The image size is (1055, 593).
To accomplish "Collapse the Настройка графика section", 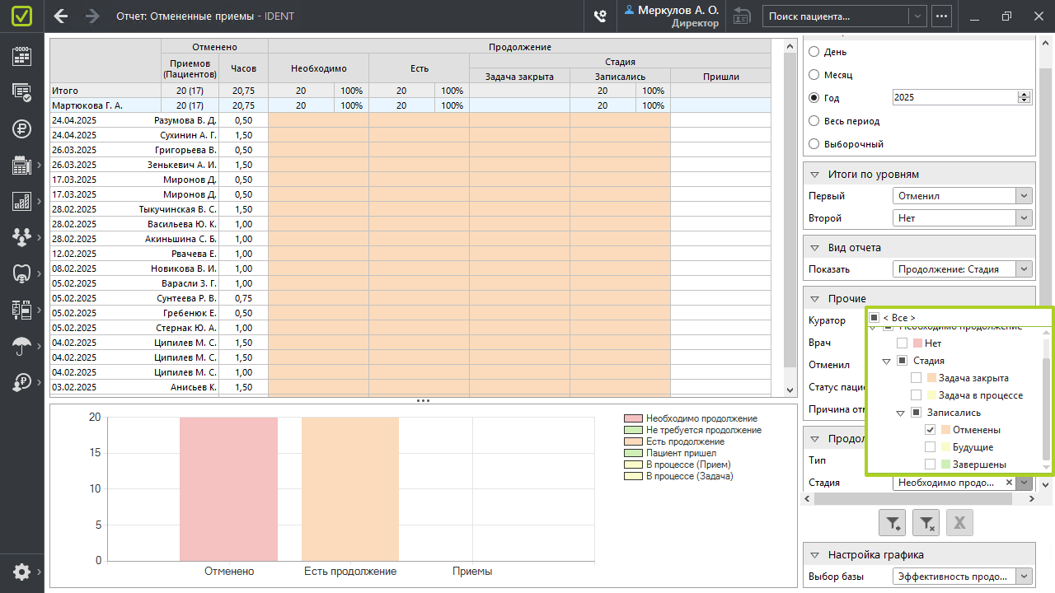I will click(814, 555).
